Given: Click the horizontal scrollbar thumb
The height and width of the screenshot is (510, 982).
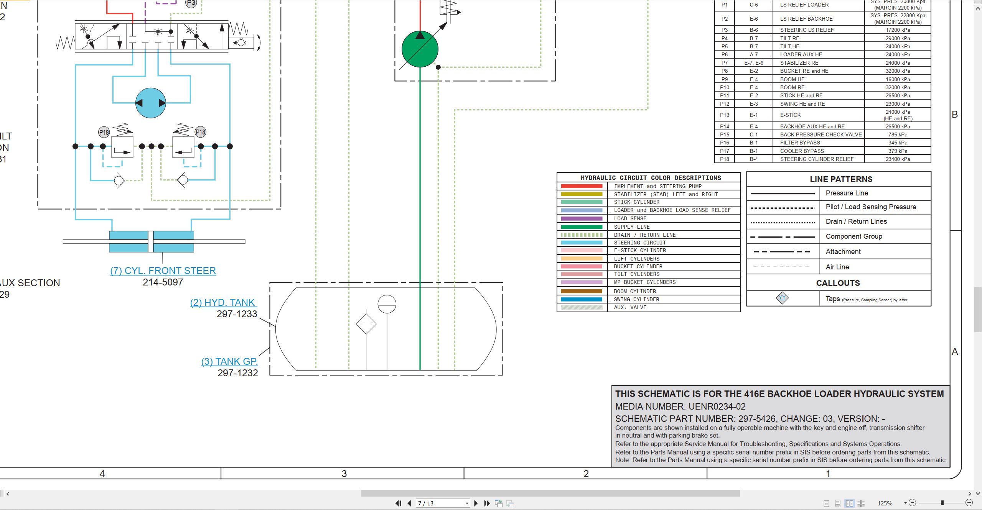Looking at the screenshot, I should coord(550,494).
